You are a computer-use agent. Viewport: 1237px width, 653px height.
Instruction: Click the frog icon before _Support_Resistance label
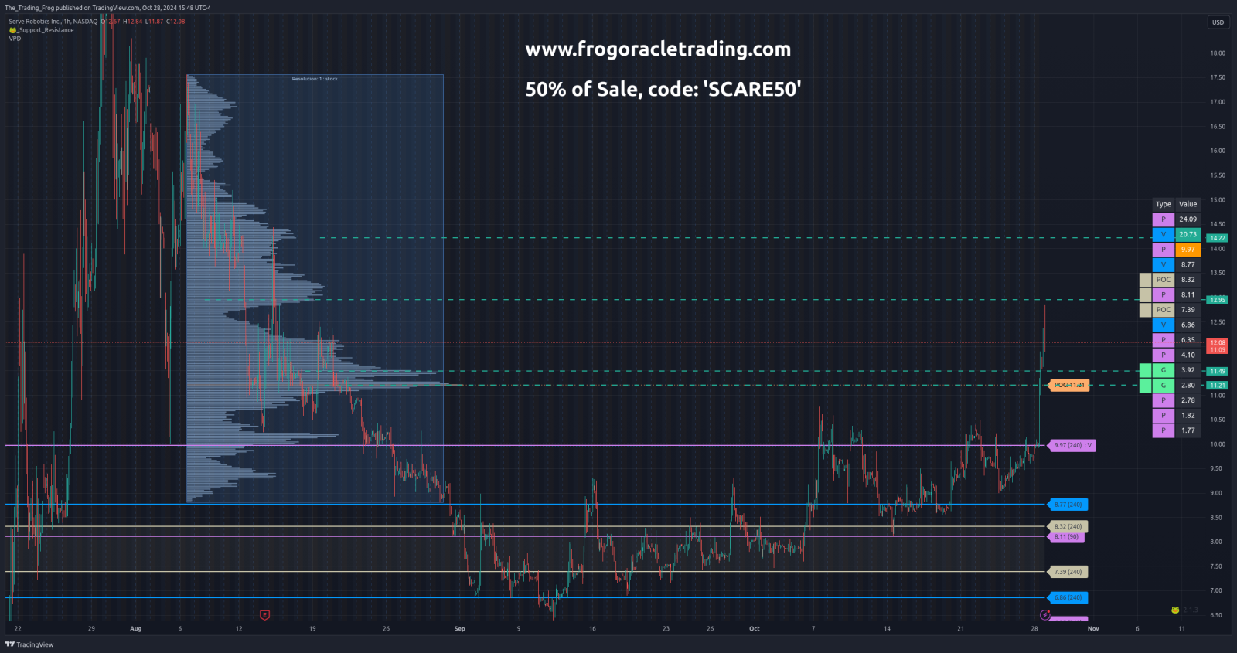pyautogui.click(x=12, y=30)
